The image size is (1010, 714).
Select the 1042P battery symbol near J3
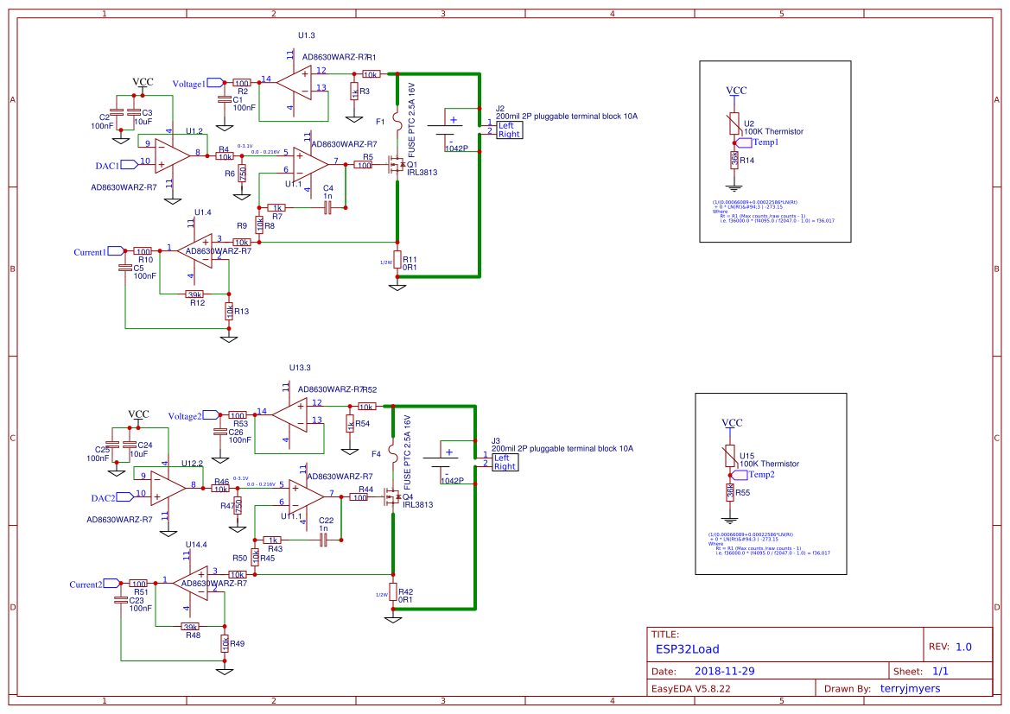tap(440, 462)
